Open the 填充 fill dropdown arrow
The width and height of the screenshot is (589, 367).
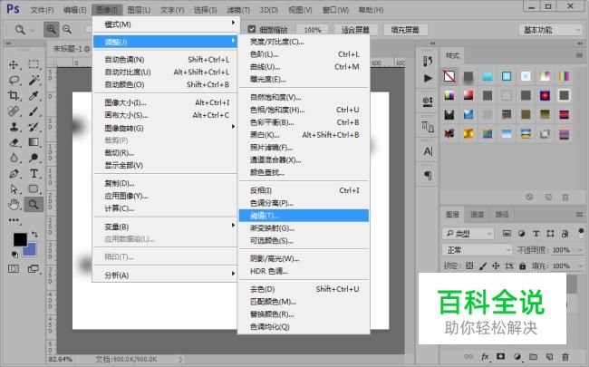coord(580,266)
